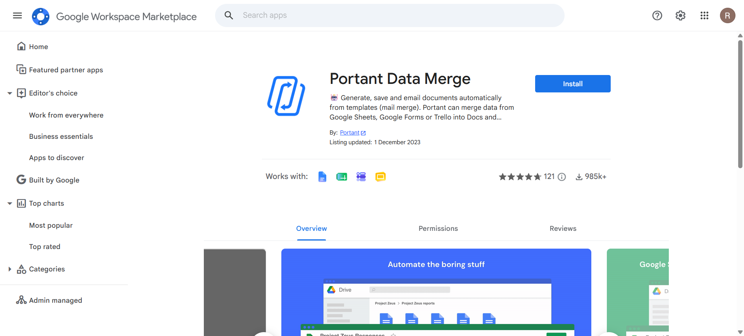744x336 pixels.
Task: Install Portant Data Merge
Action: [573, 84]
